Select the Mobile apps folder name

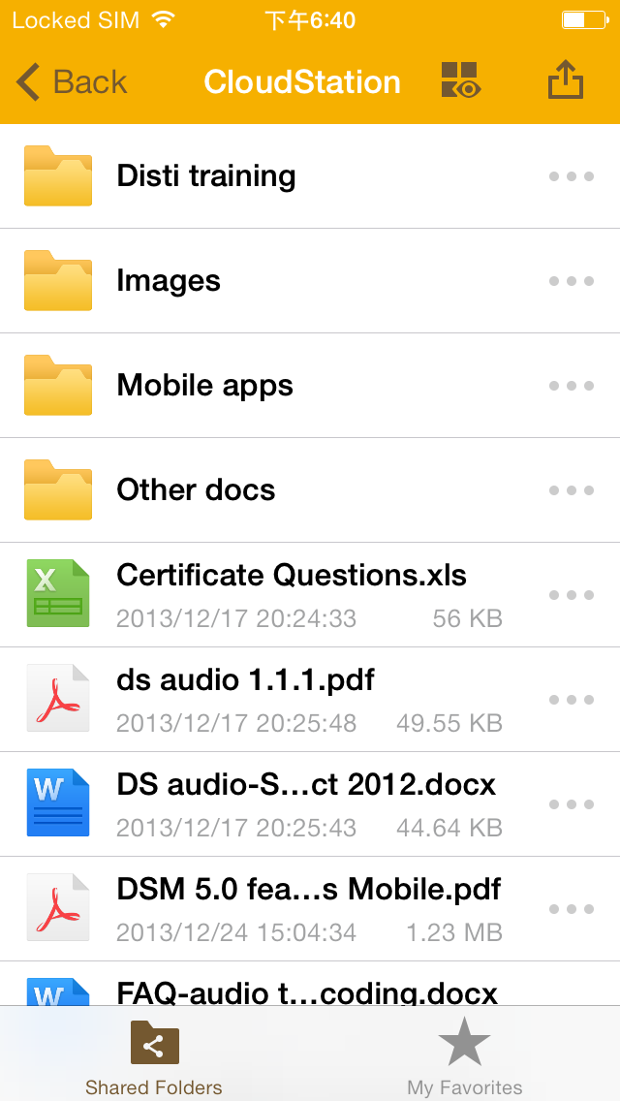pos(205,386)
